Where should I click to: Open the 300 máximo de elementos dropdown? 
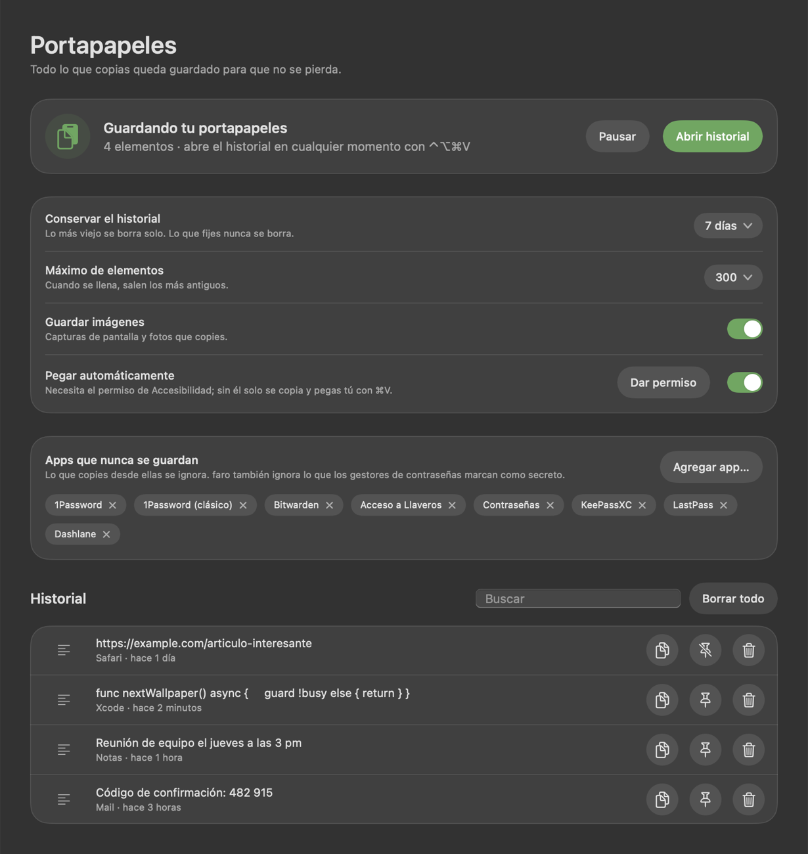tap(733, 277)
